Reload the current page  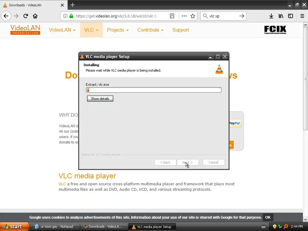pyautogui.click(x=26, y=16)
